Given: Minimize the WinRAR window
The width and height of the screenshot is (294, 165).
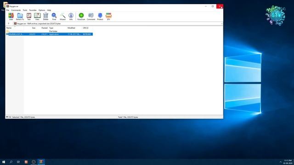Looking at the screenshot, I should pos(206,6).
